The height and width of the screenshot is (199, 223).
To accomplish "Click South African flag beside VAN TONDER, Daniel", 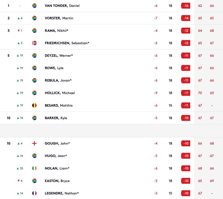I will click(34, 6).
